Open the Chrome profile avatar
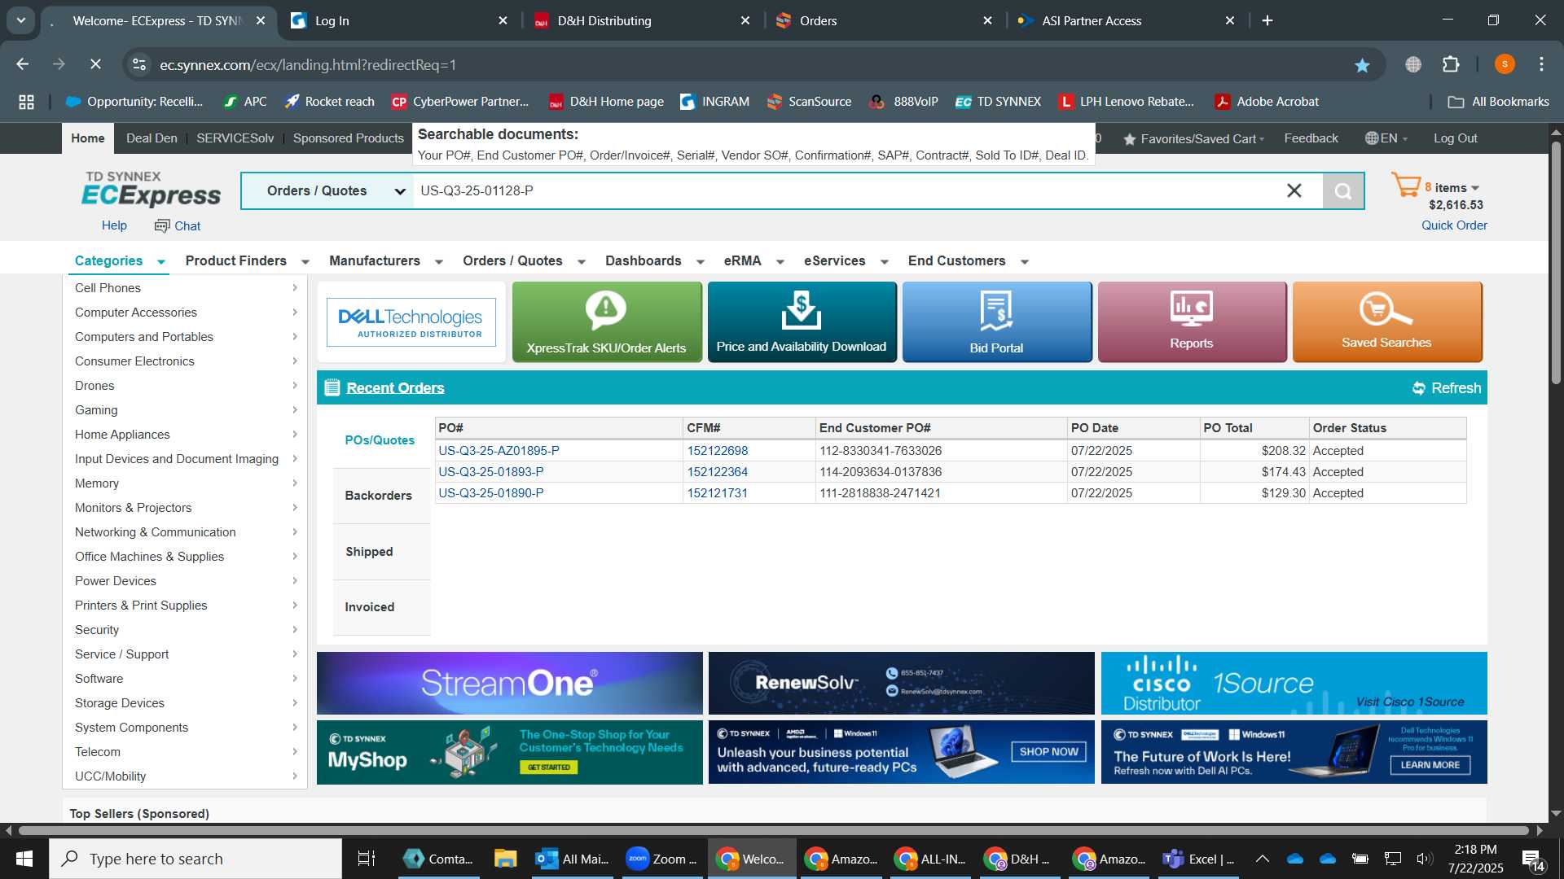This screenshot has width=1564, height=879. tap(1505, 64)
